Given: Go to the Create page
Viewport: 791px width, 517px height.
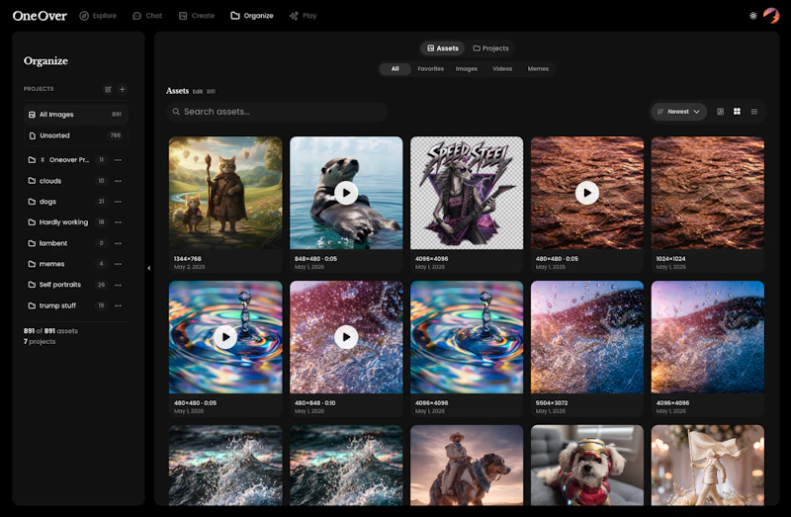Looking at the screenshot, I should coord(196,16).
